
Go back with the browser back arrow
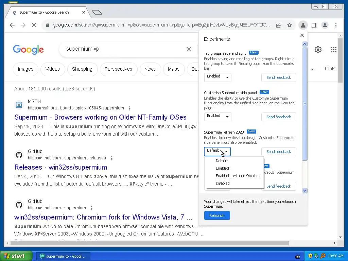pos(12,25)
